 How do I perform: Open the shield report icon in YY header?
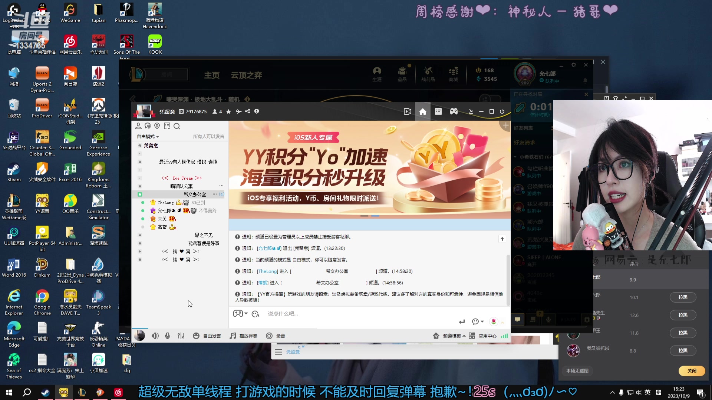pyautogui.click(x=257, y=111)
